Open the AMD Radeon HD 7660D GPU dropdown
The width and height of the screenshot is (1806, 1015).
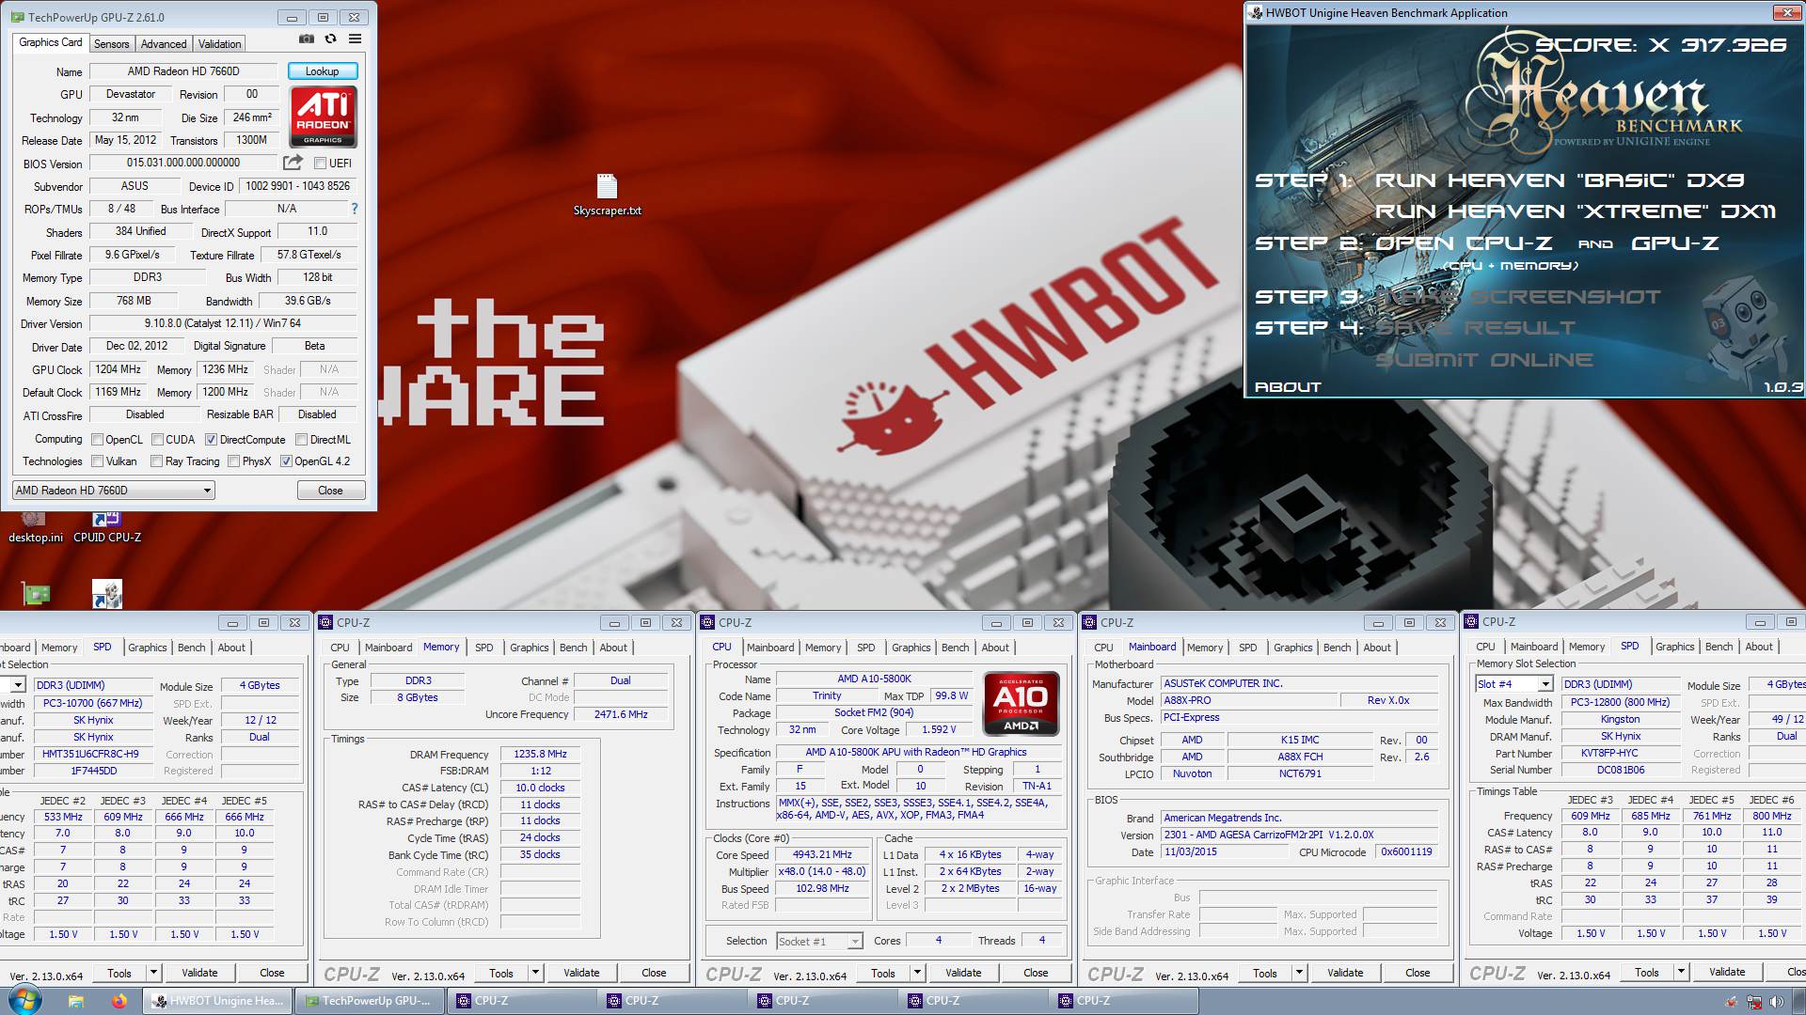coord(114,491)
